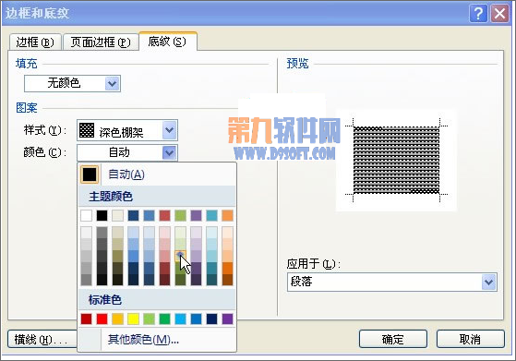The width and height of the screenshot is (516, 361).
Task: Select dark navy standard color swatch
Action: click(x=212, y=319)
